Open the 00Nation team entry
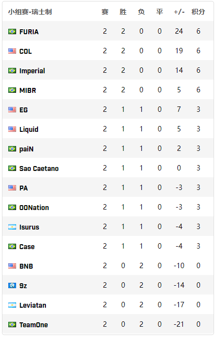 [34, 208]
